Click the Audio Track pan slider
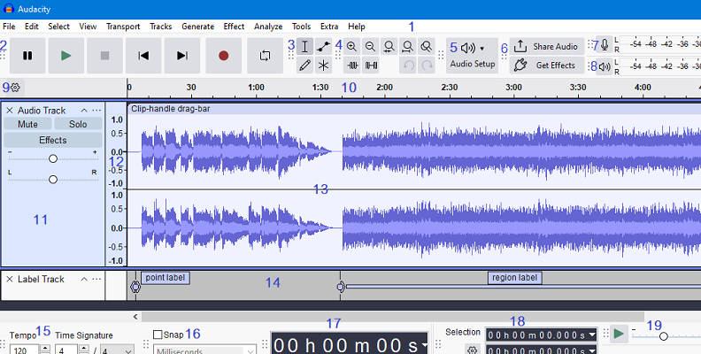 53,180
